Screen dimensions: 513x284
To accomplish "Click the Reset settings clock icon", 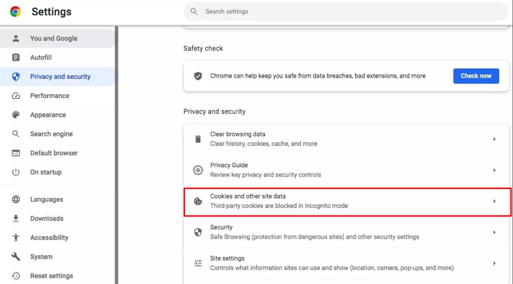I will point(16,276).
